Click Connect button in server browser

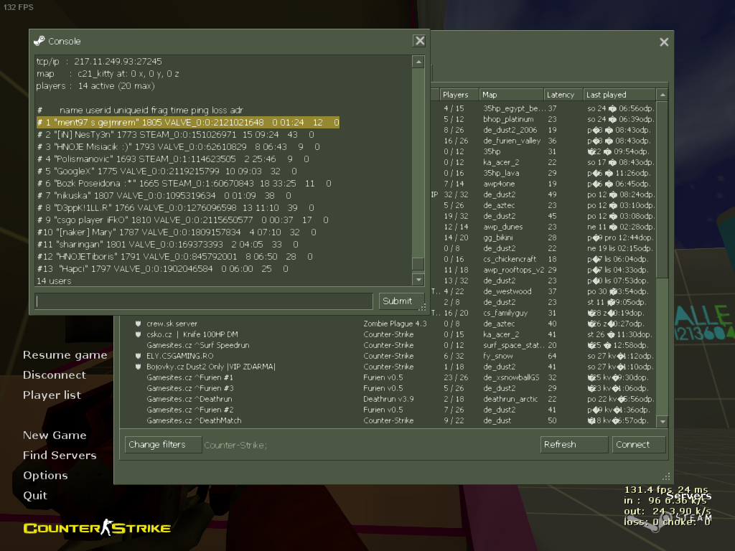pos(638,445)
